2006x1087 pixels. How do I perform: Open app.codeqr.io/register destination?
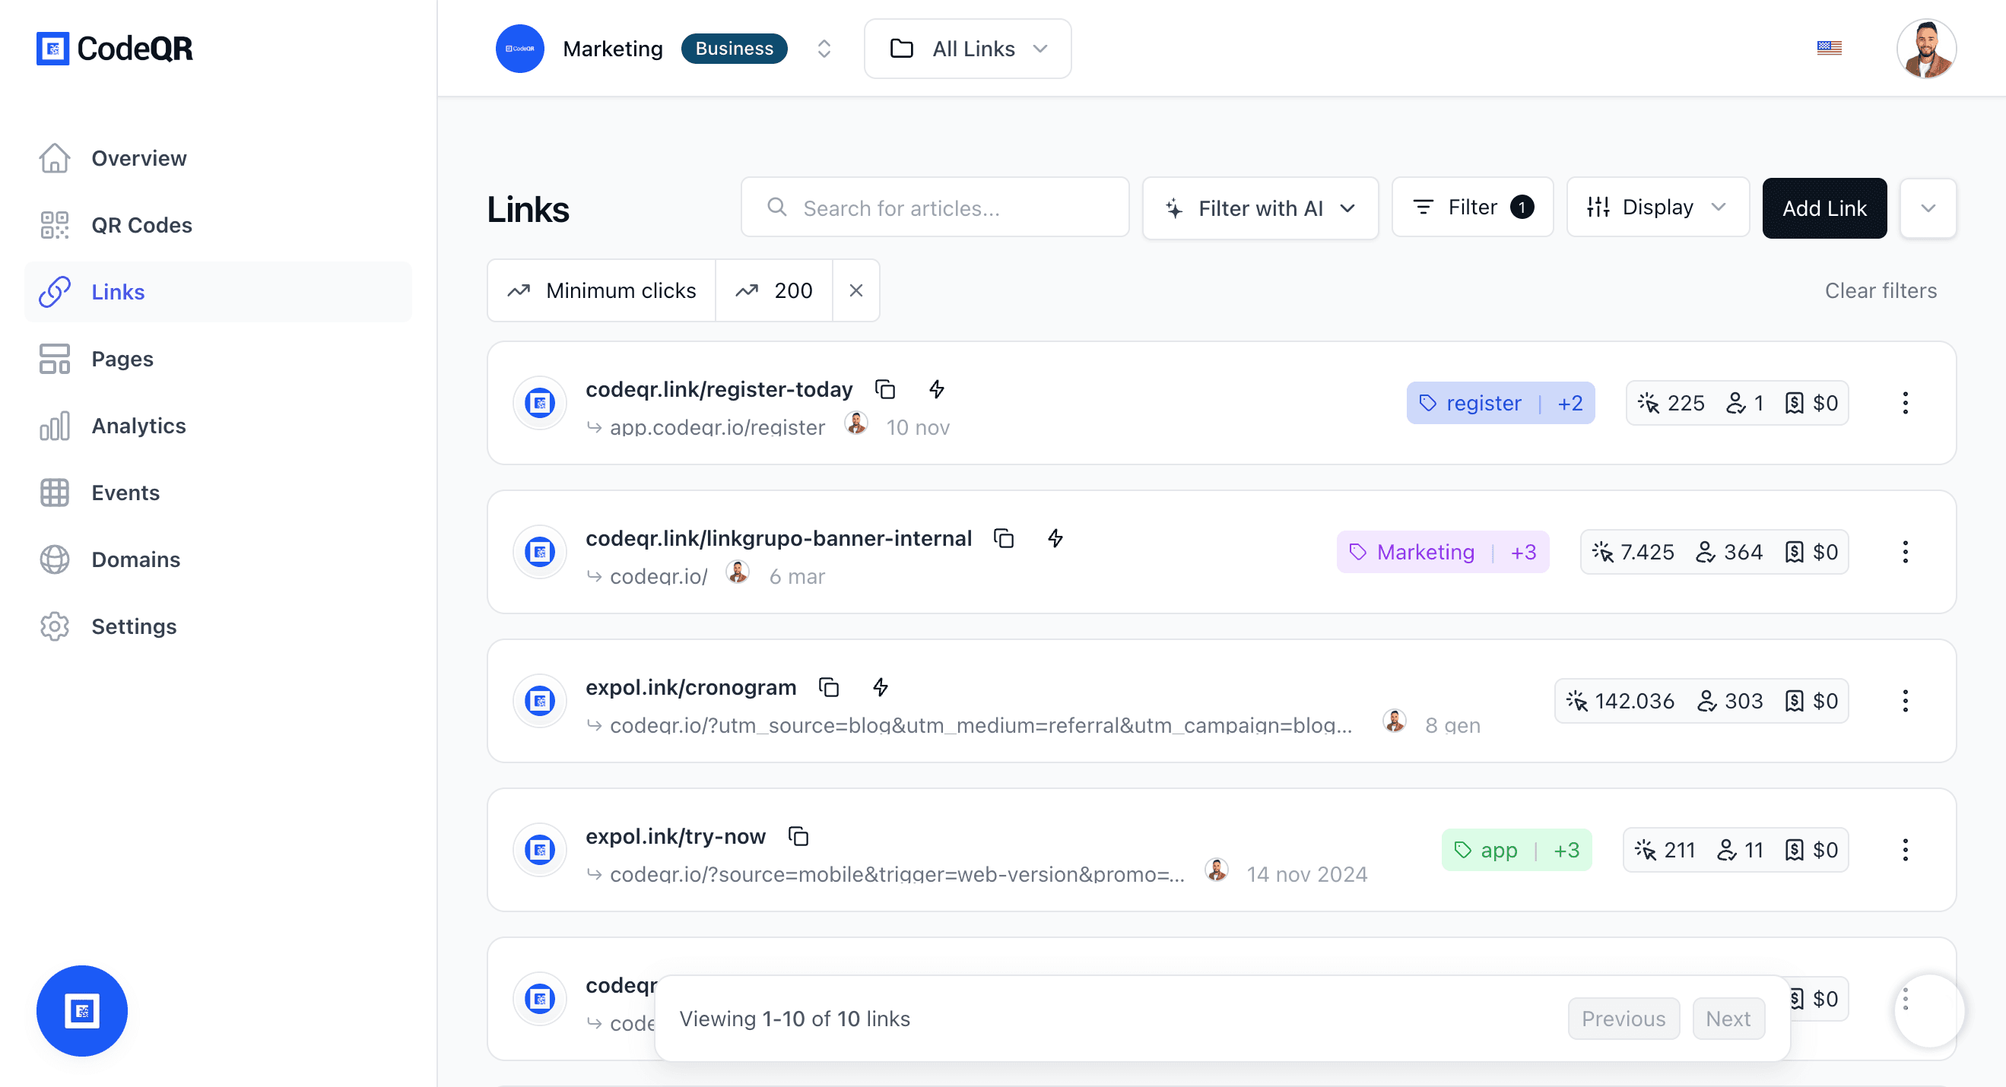717,426
